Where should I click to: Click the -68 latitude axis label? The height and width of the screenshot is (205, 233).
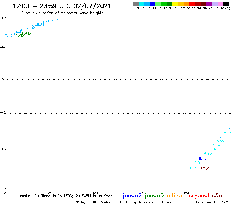[x=3, y=149]
